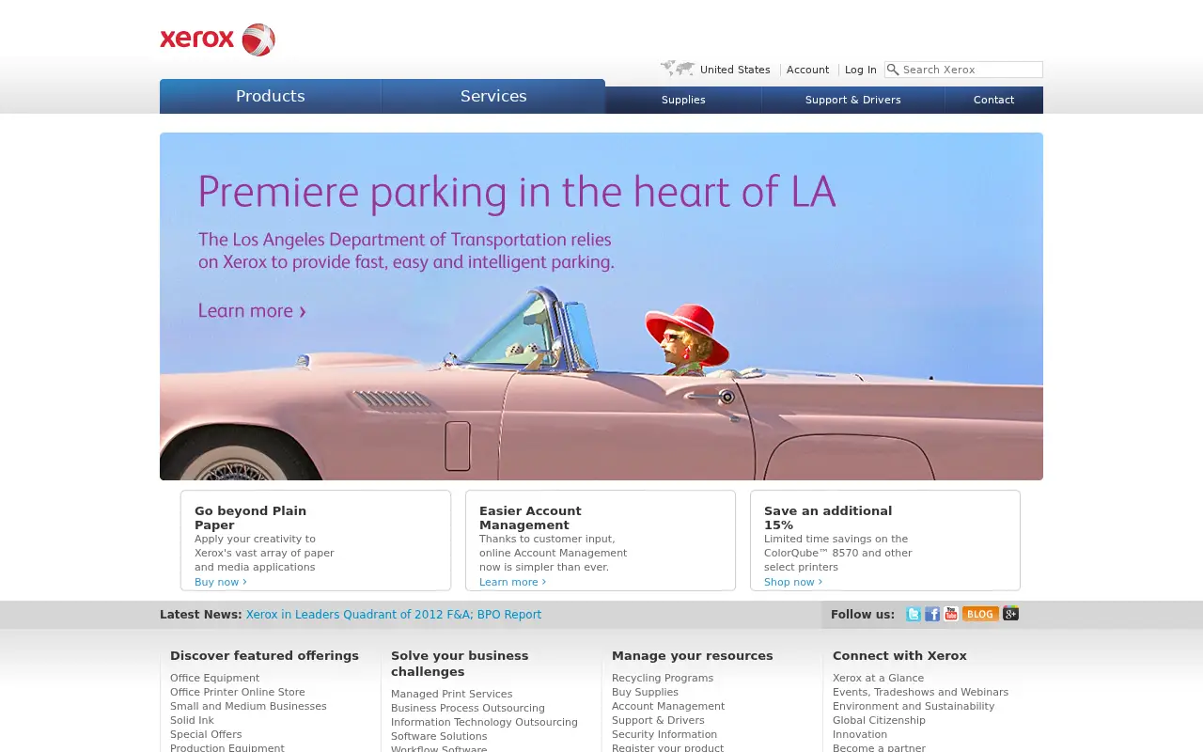The width and height of the screenshot is (1203, 752).
Task: Click Buy now under Go beyond Plain Paper
Action: (221, 582)
